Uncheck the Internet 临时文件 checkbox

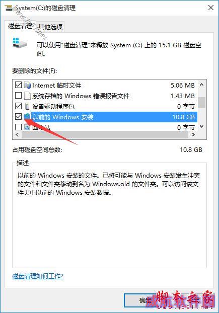click(x=18, y=85)
